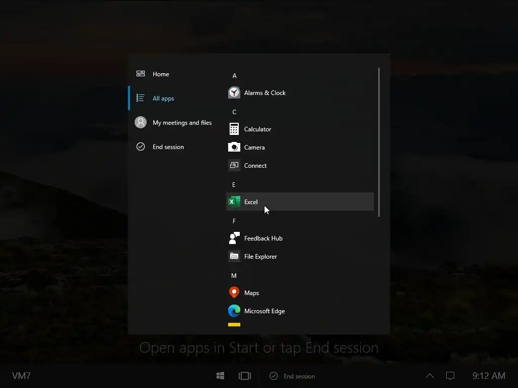Click the Home tiles icon in sidebar
This screenshot has width=518, height=388.
(x=141, y=74)
